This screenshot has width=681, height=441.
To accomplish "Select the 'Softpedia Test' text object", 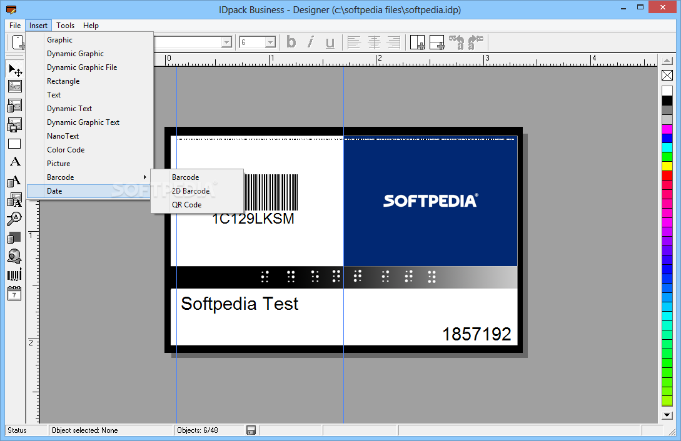I will click(240, 304).
